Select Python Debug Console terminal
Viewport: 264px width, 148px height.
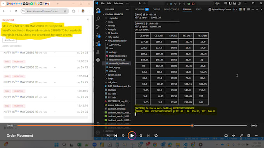tap(220, 9)
